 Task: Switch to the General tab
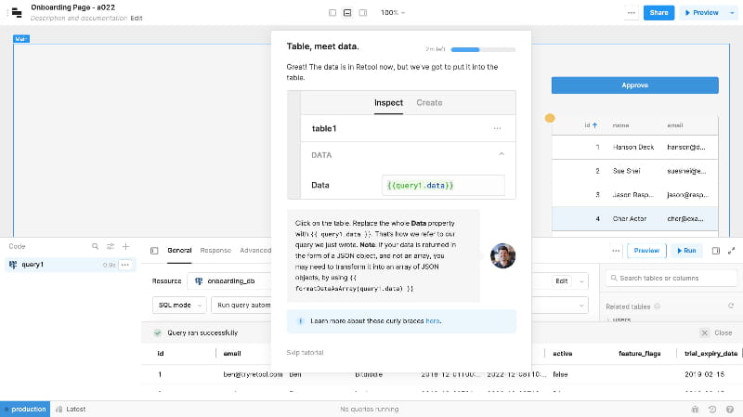179,250
